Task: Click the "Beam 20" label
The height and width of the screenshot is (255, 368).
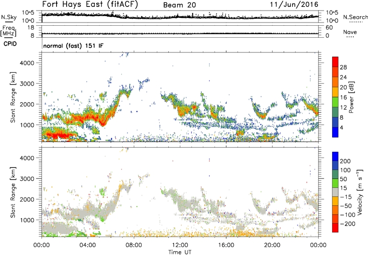Action: click(179, 5)
